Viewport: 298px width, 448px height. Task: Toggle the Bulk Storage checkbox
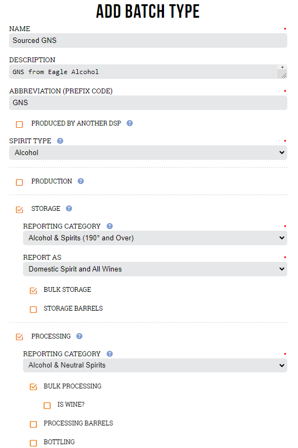33,291
